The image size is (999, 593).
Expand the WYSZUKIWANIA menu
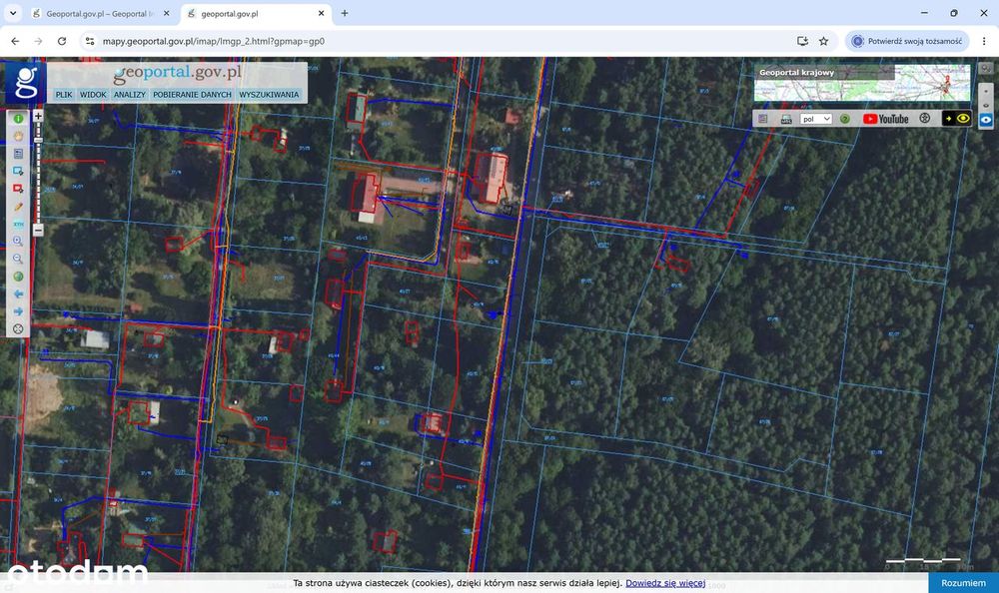point(269,94)
